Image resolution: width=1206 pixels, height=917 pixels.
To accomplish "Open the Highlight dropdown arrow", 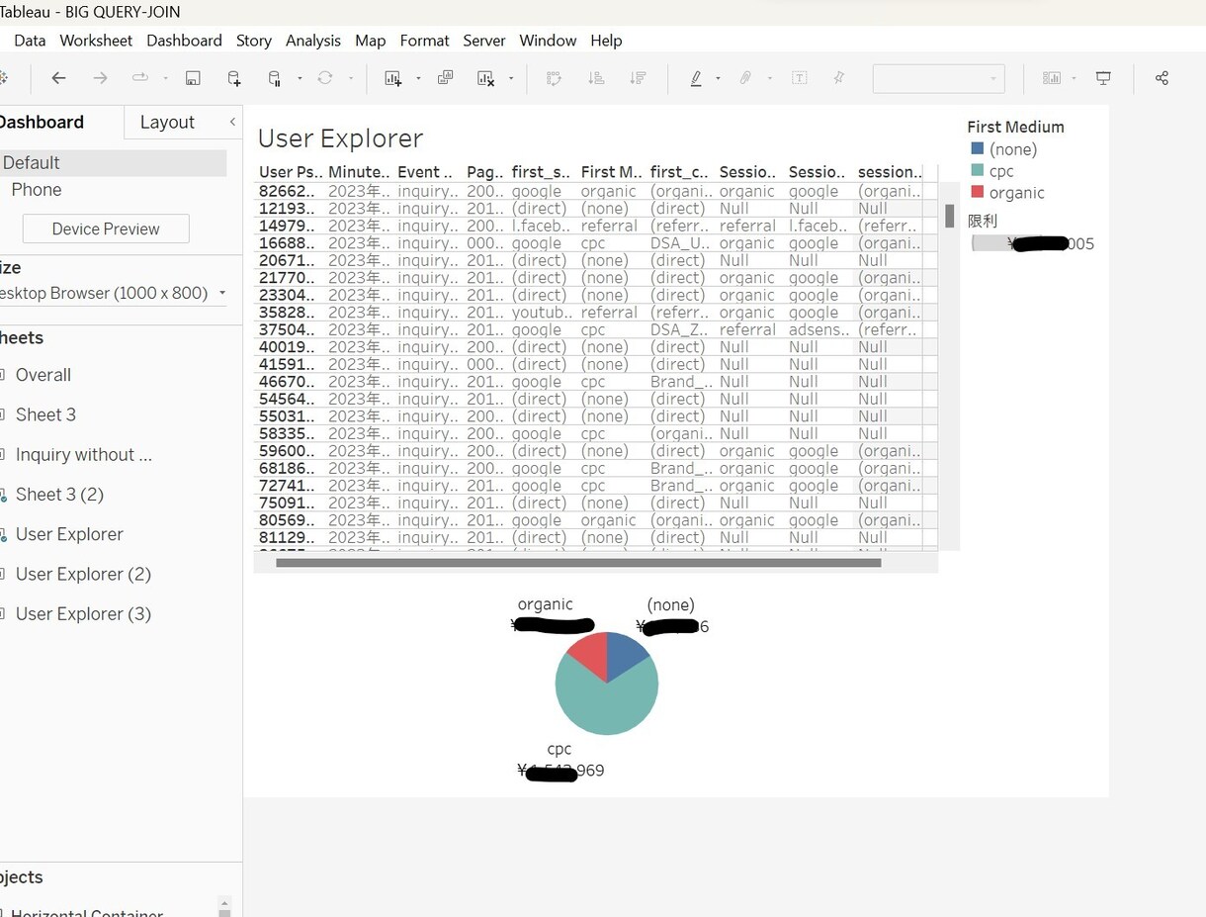I will [x=718, y=78].
